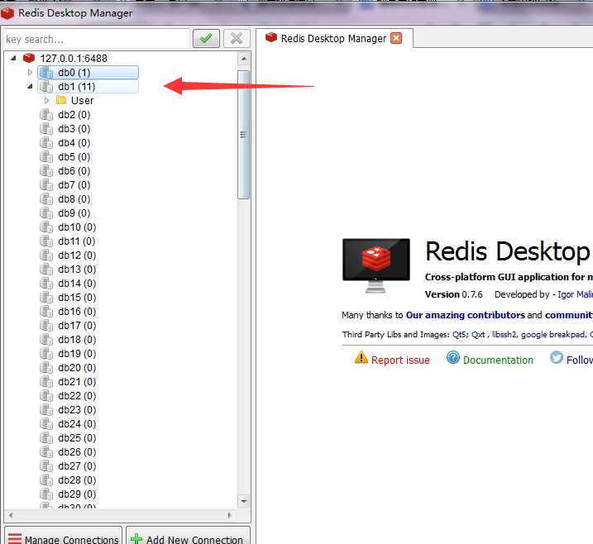Select db27 (0) in the tree
The image size is (593, 544).
click(77, 465)
